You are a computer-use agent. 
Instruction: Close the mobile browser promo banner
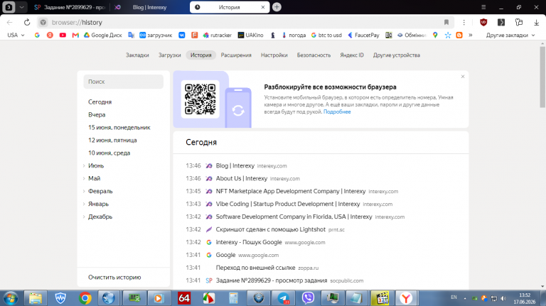[463, 77]
